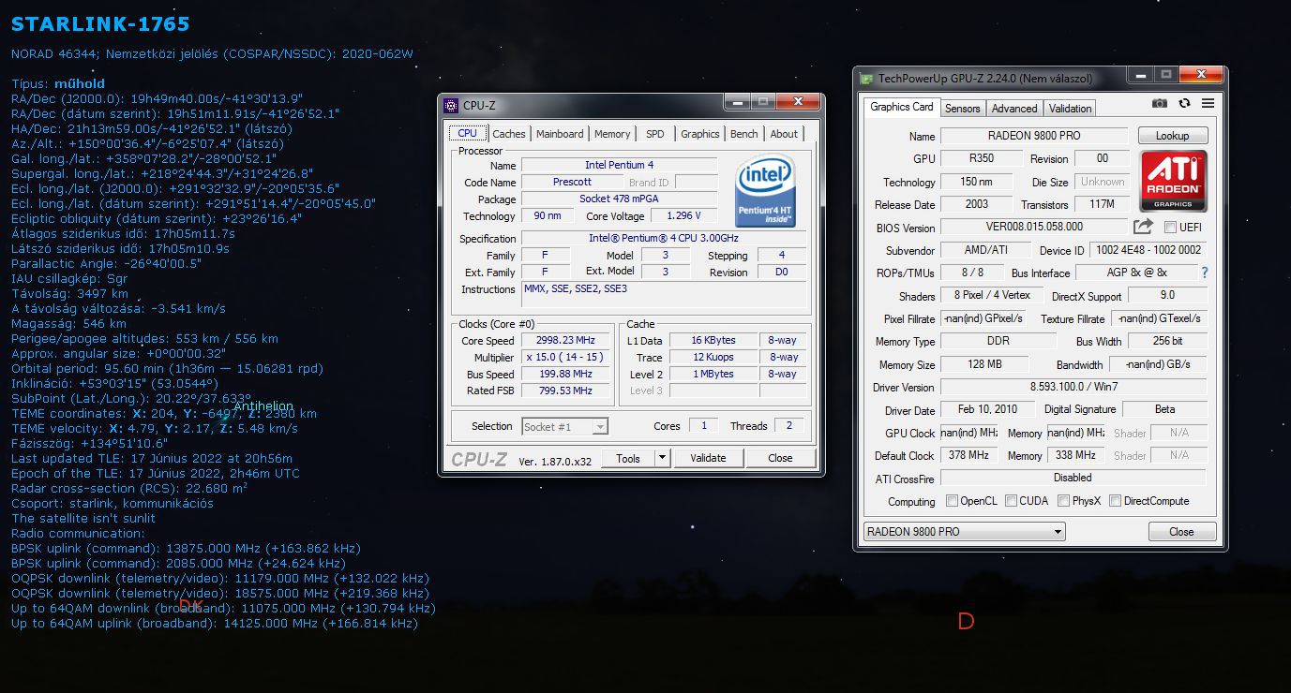Click the Digital Signature value Beta

coord(1164,409)
